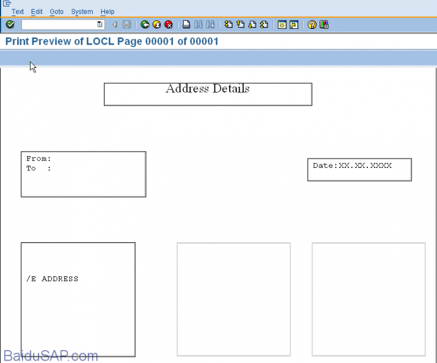Click the Create shortcut icon
Screen dimensions: 437x363
(294, 25)
